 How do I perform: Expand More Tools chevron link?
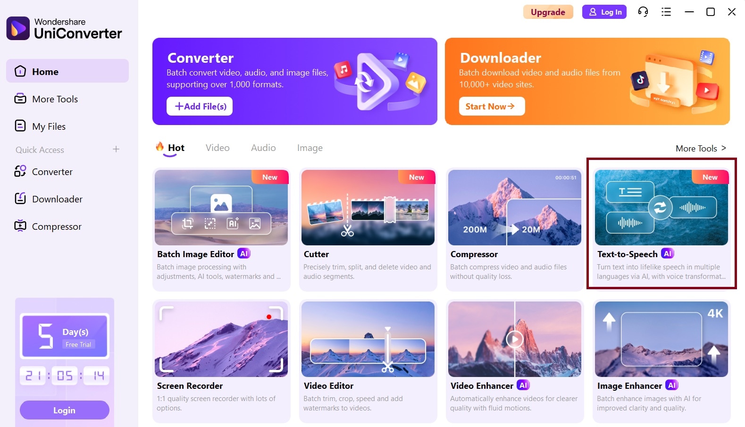tap(701, 148)
